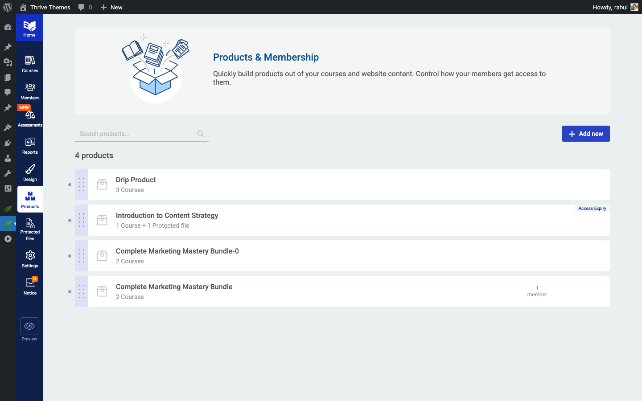Open the Design section

[x=29, y=172]
